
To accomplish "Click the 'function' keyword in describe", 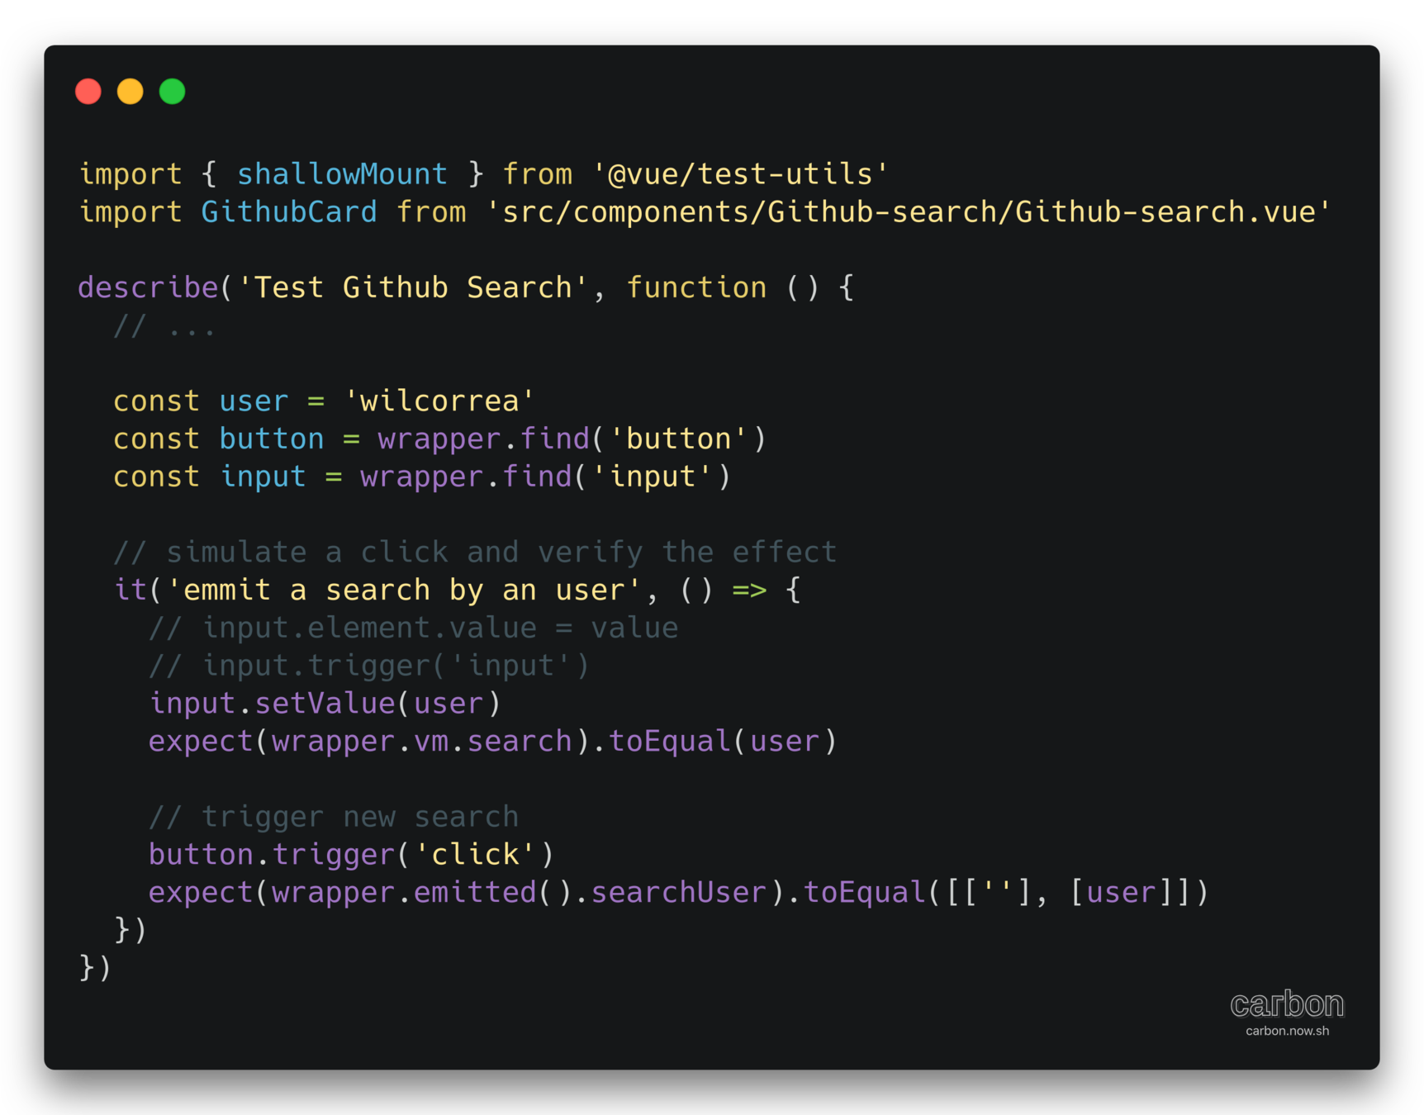I will (696, 287).
